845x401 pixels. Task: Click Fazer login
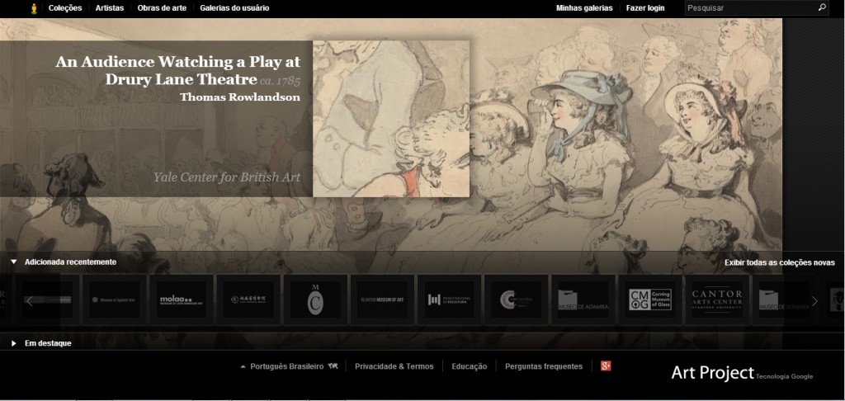pyautogui.click(x=645, y=8)
